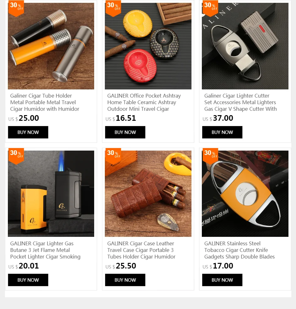Click the 30% off badge on cigar tube holder
The height and width of the screenshot is (309, 296).
tap(16, 8)
